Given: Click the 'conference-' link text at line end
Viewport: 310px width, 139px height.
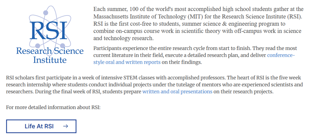Looking at the screenshot, I should click(x=281, y=55).
